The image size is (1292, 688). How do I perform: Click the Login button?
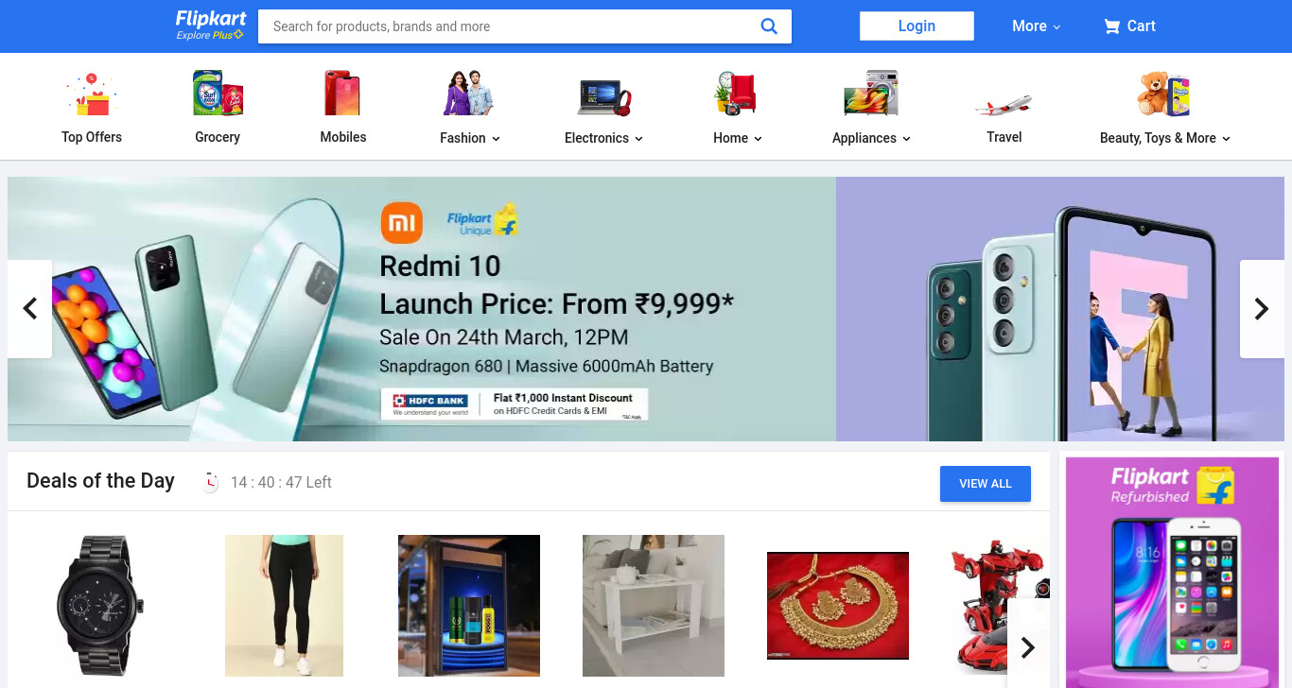point(917,26)
